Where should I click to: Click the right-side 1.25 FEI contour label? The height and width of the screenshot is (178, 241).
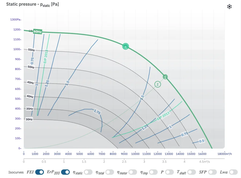[145, 127]
